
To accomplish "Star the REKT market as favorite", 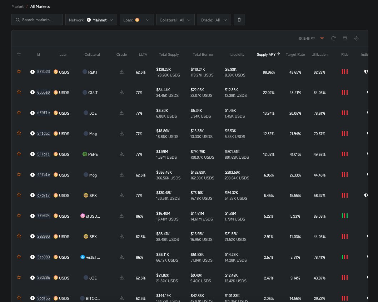I will click(19, 72).
